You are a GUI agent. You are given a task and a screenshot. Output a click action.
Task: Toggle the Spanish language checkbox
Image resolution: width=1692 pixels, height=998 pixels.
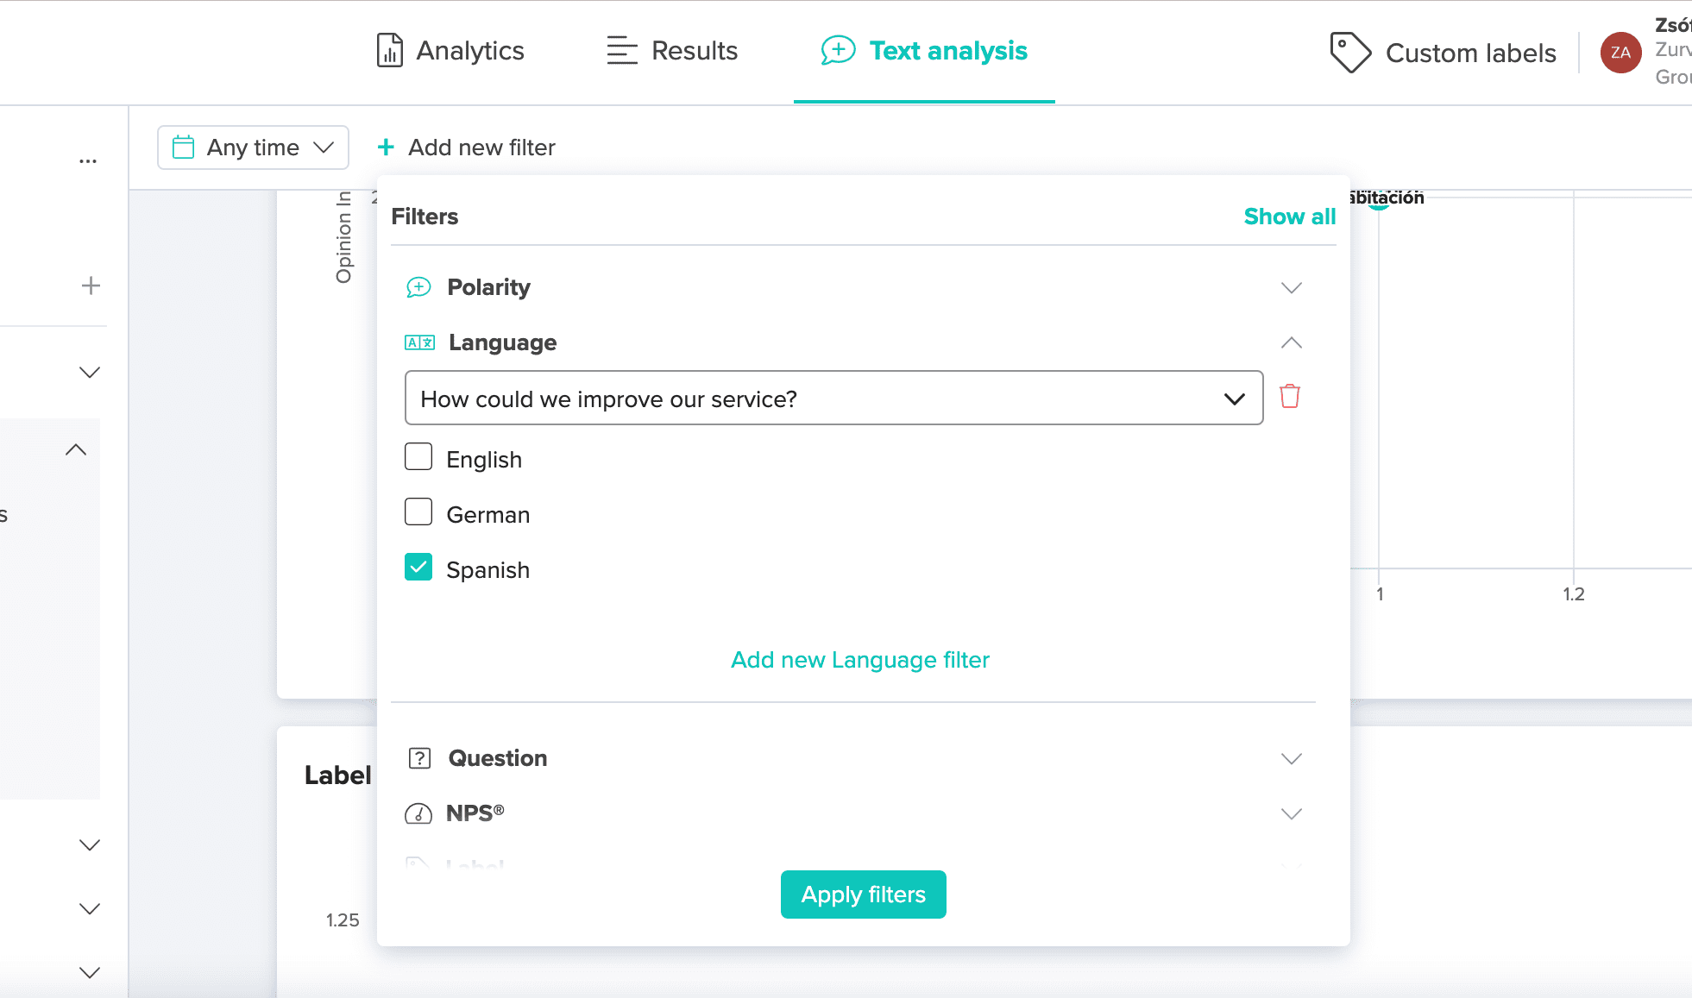pos(419,568)
